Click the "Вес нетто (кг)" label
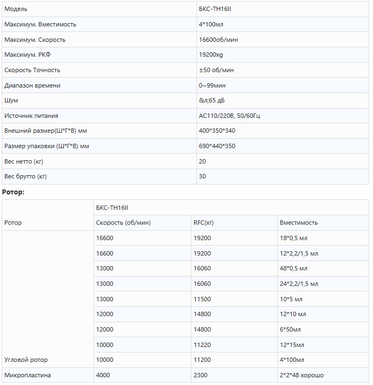The width and height of the screenshot is (373, 385). (x=24, y=161)
